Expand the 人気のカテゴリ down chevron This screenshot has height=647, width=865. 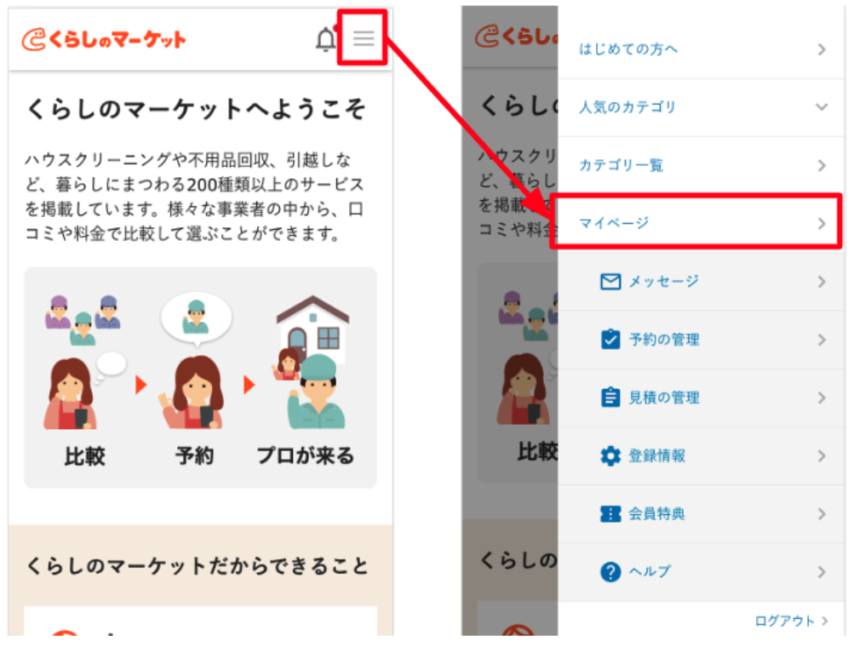(x=822, y=107)
